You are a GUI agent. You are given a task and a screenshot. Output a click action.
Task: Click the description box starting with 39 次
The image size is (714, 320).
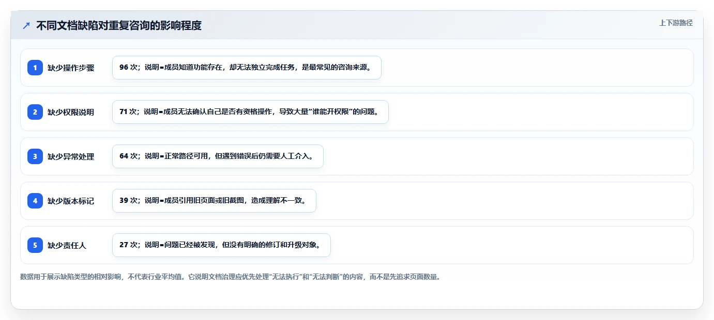tap(214, 201)
